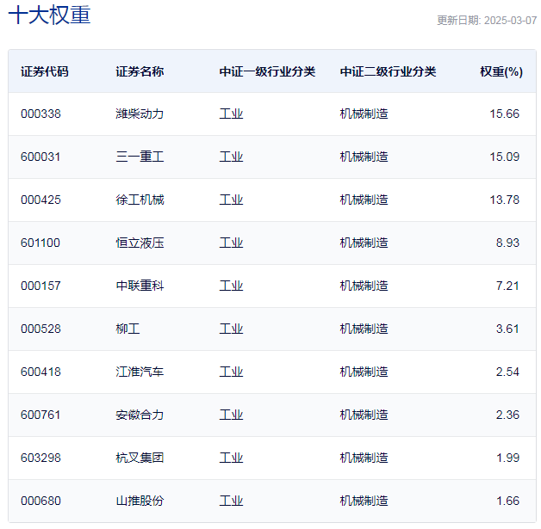Select the name 徐工机械
This screenshot has height=529, width=541.
140,200
